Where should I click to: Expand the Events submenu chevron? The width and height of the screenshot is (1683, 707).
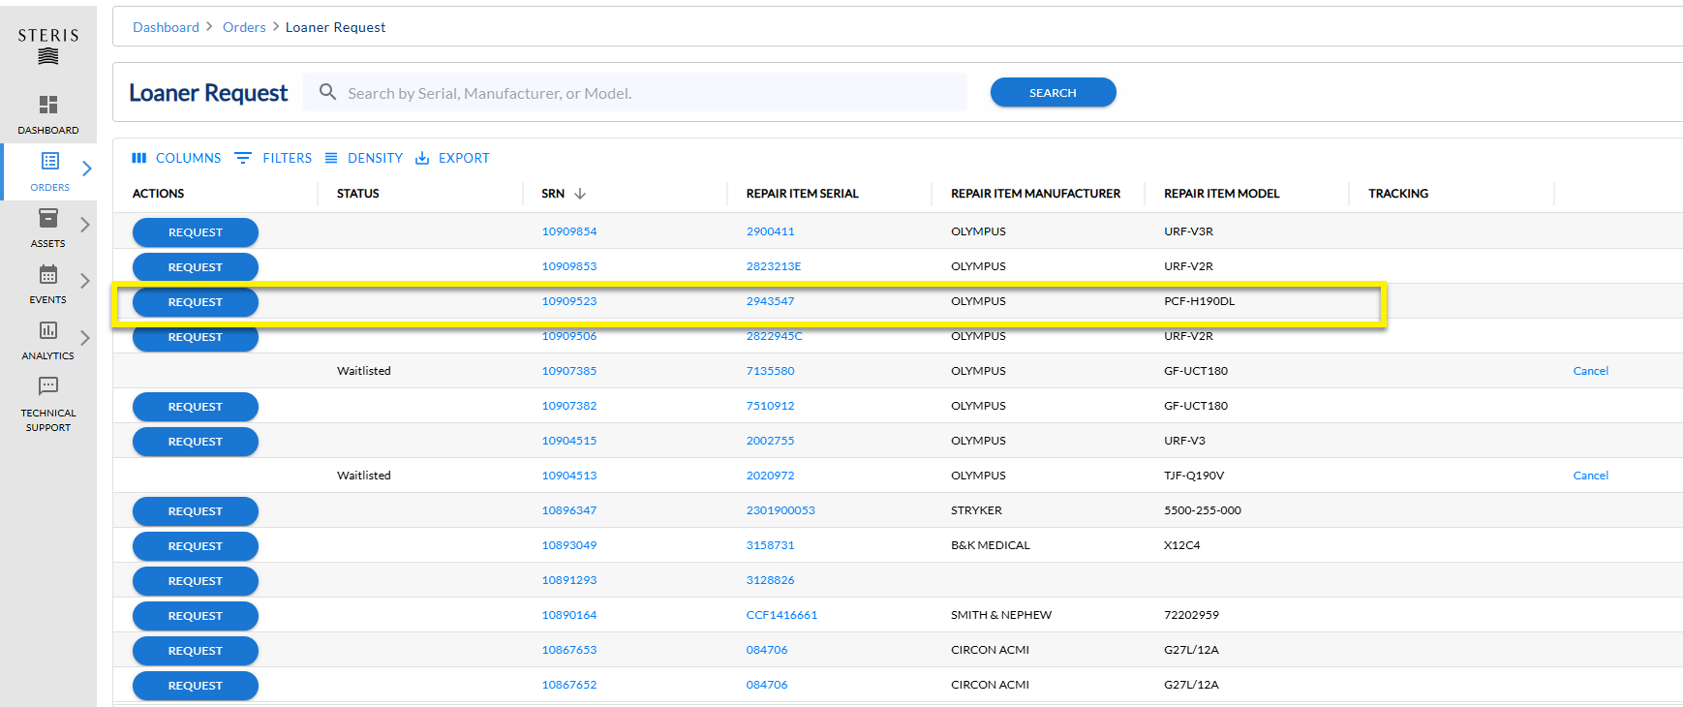tap(85, 281)
